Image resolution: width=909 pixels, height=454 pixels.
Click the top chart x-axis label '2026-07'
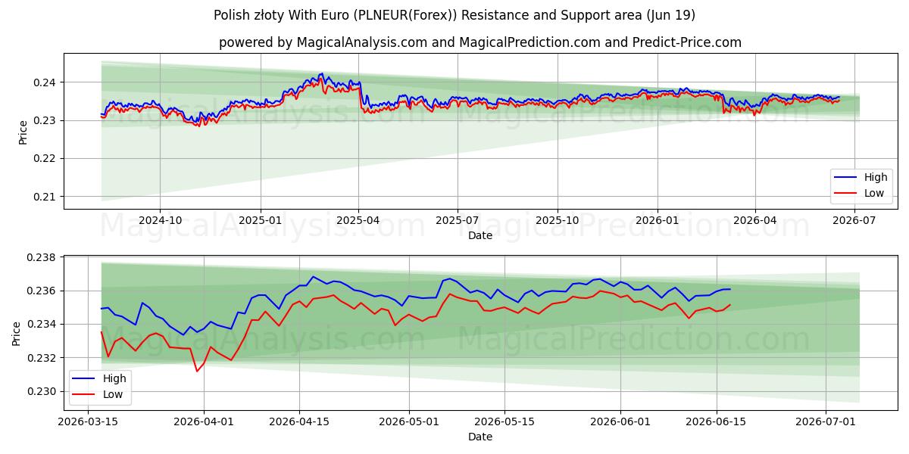(x=854, y=220)
